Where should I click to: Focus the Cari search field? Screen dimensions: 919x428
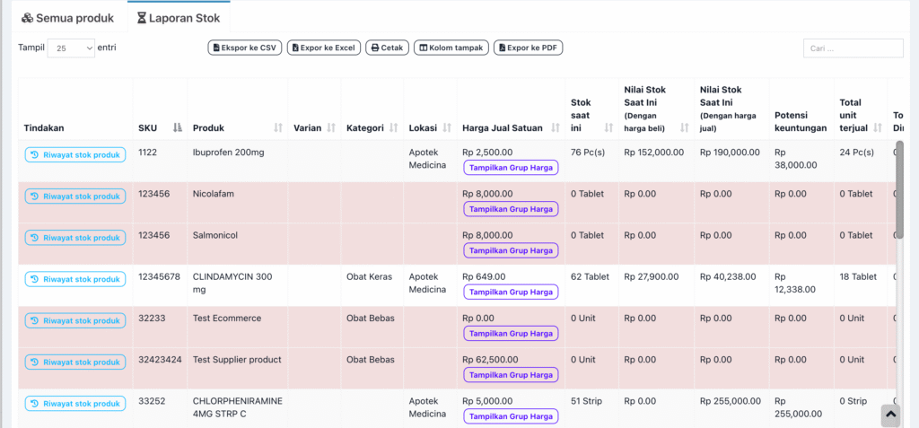point(853,48)
